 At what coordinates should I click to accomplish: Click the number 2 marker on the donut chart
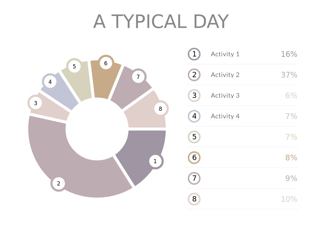pos(58,184)
